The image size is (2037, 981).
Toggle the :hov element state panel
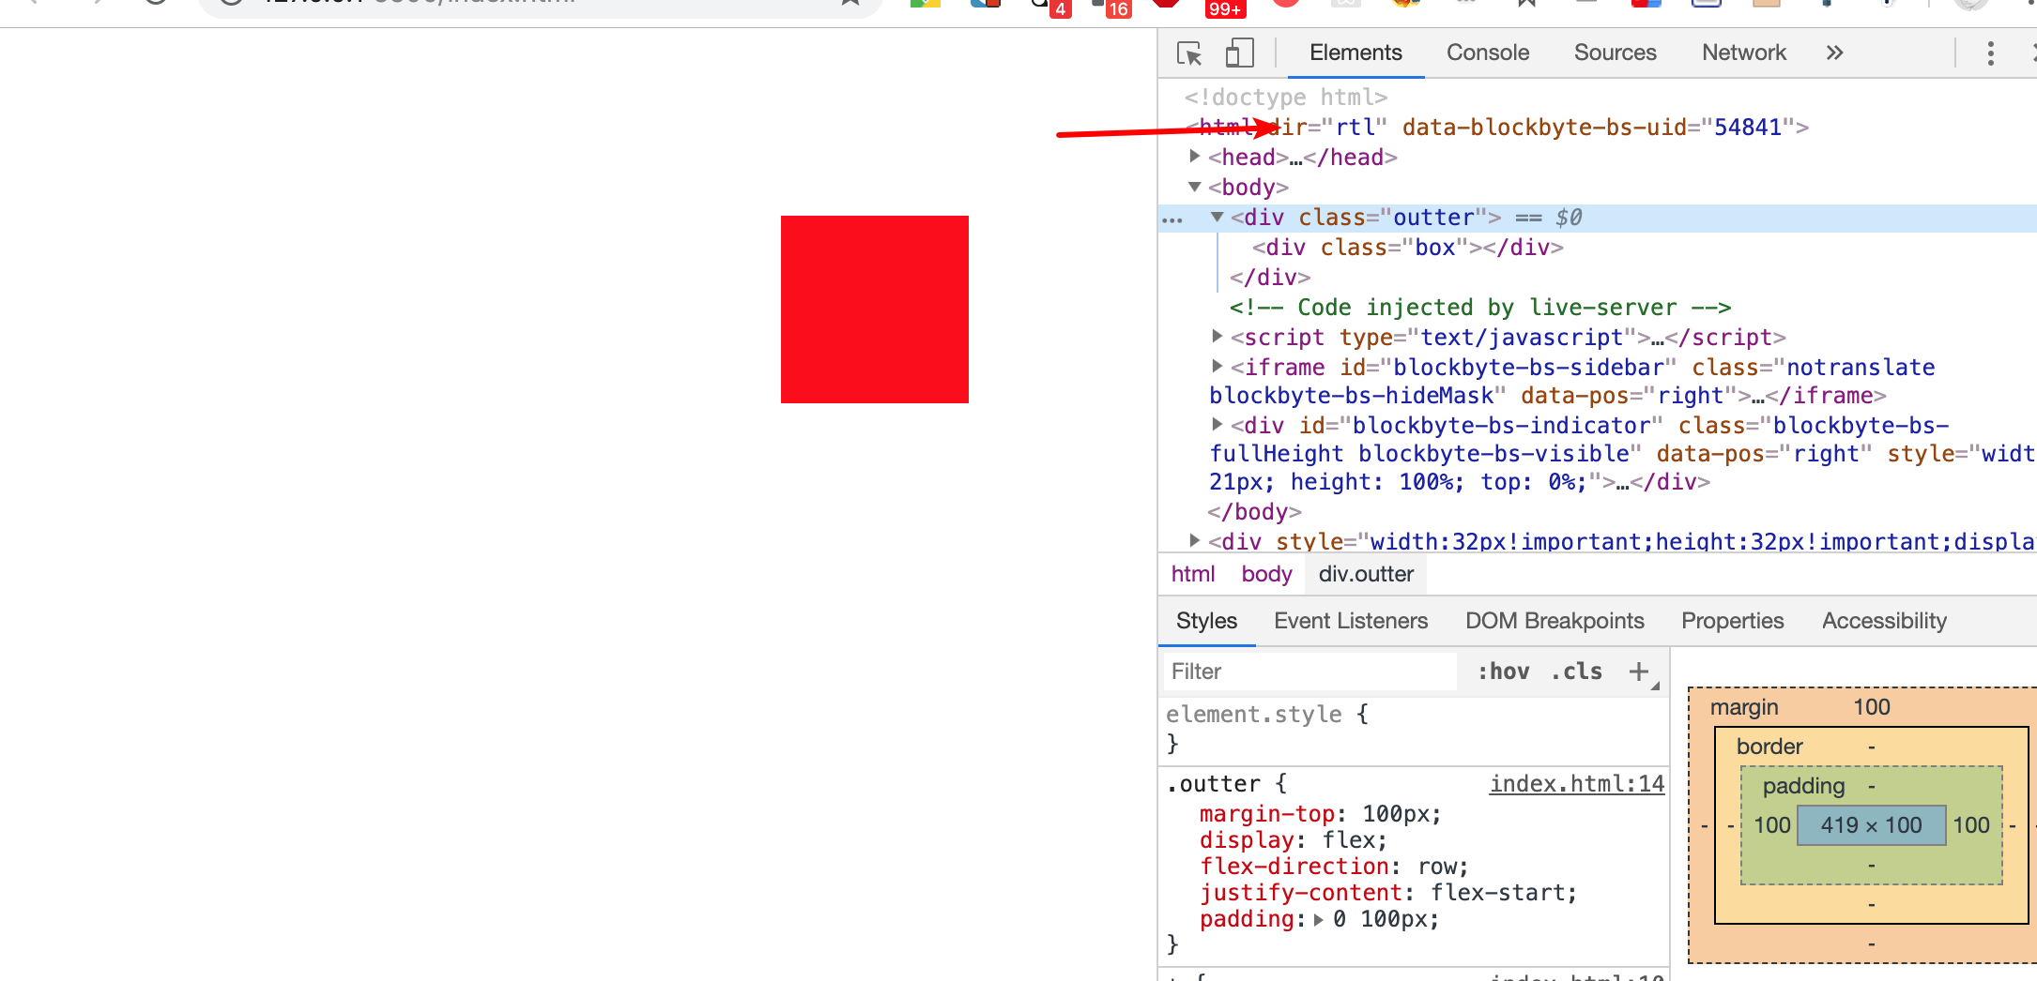point(1504,672)
